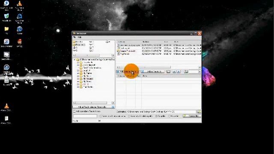The image size is (274, 154).
Task: Select the Sample Pictures.lnk file row
Action: (x=159, y=51)
